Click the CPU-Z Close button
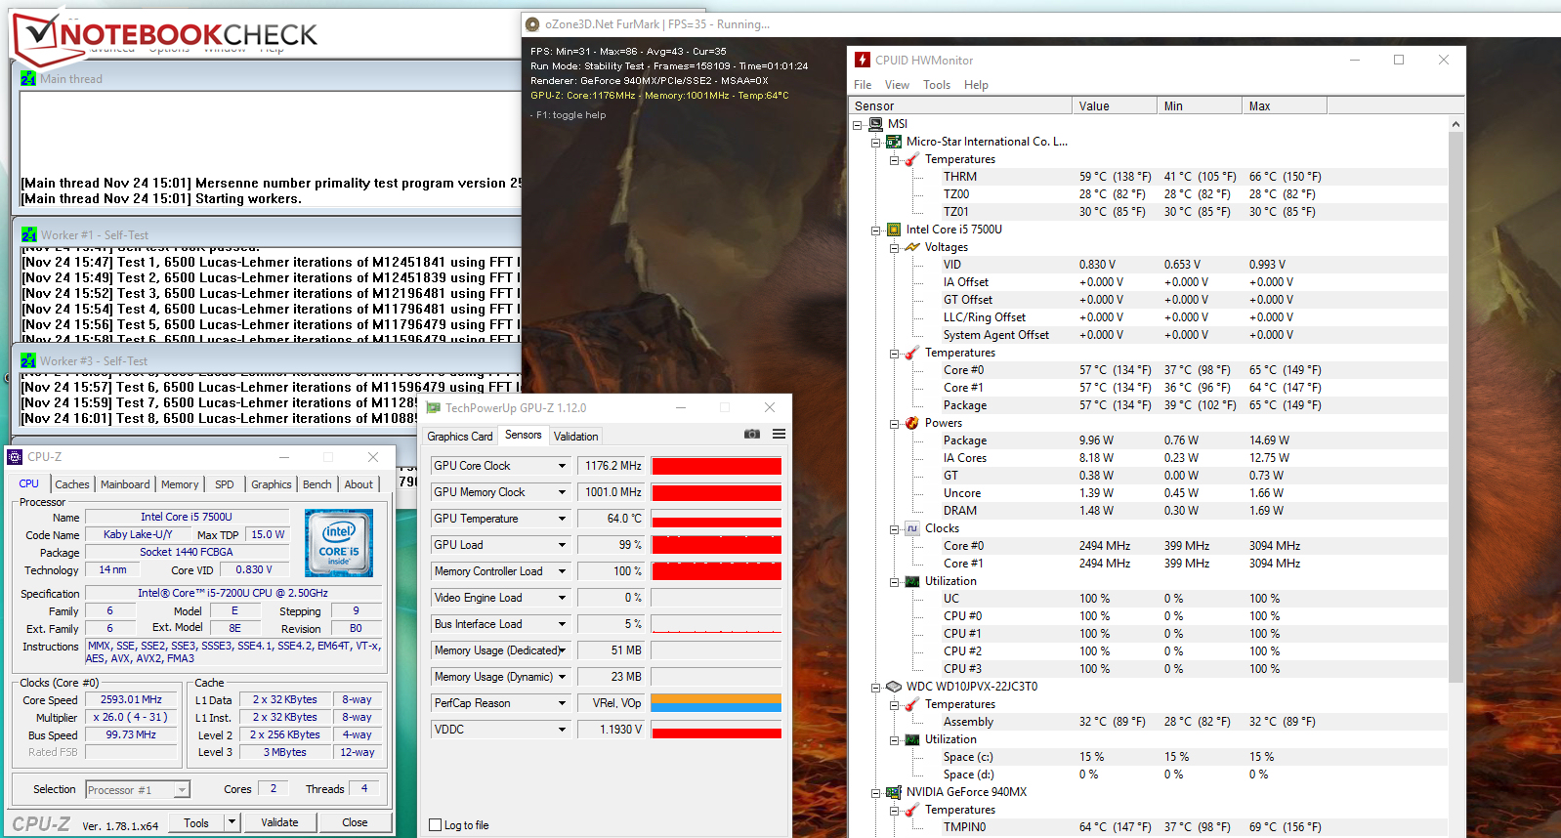Image resolution: width=1561 pixels, height=838 pixels. (355, 822)
